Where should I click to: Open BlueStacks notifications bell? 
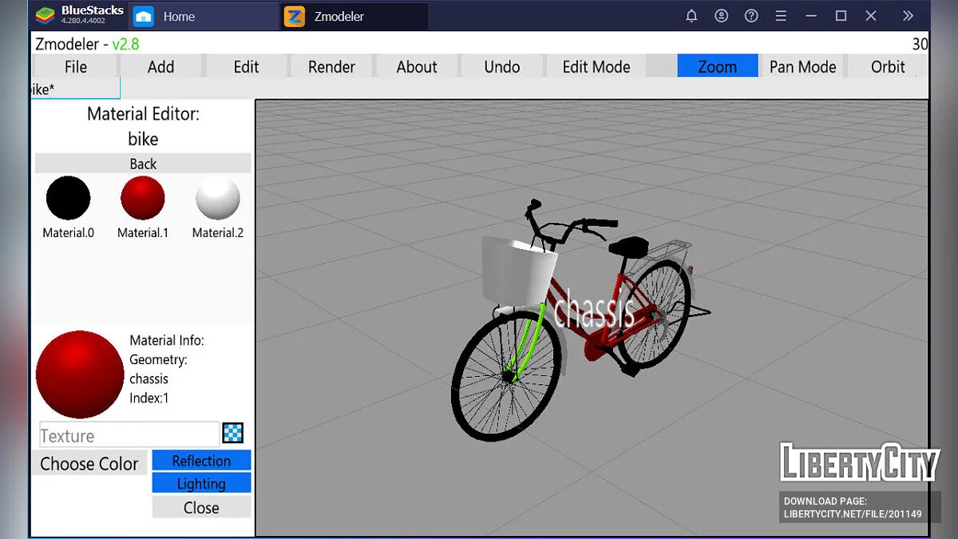click(x=691, y=16)
